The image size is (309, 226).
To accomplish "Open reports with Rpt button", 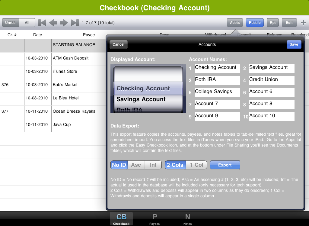I will click(x=273, y=23).
